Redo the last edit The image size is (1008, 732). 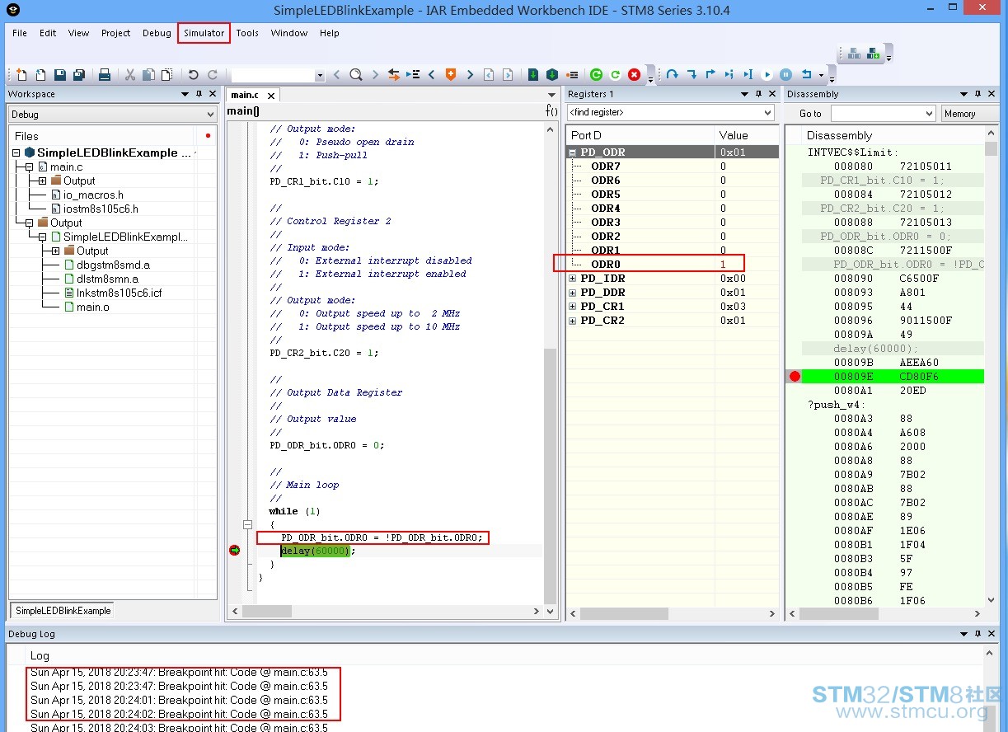coord(213,75)
